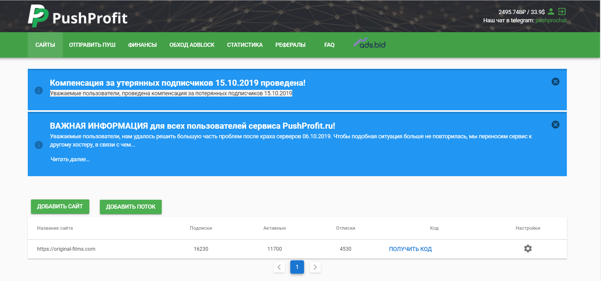Viewport: 601px width, 281px height.
Task: Open the ОТПРАВИТЬ ПУШ menu item
Action: click(92, 45)
